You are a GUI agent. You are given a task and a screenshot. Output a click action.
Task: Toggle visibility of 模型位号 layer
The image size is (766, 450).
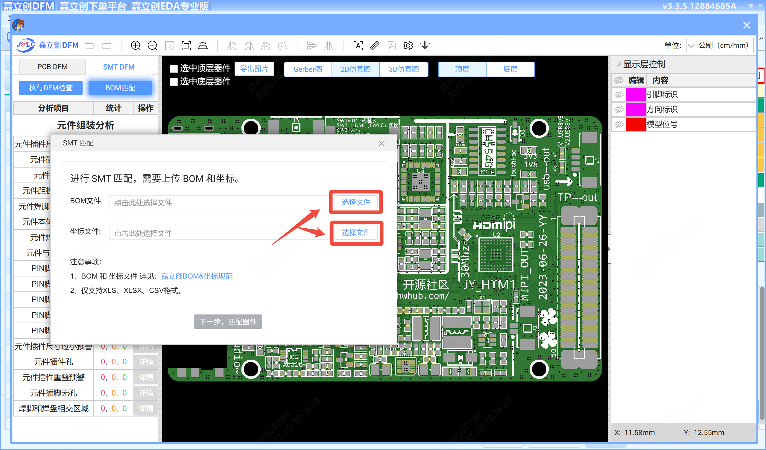pyautogui.click(x=618, y=124)
